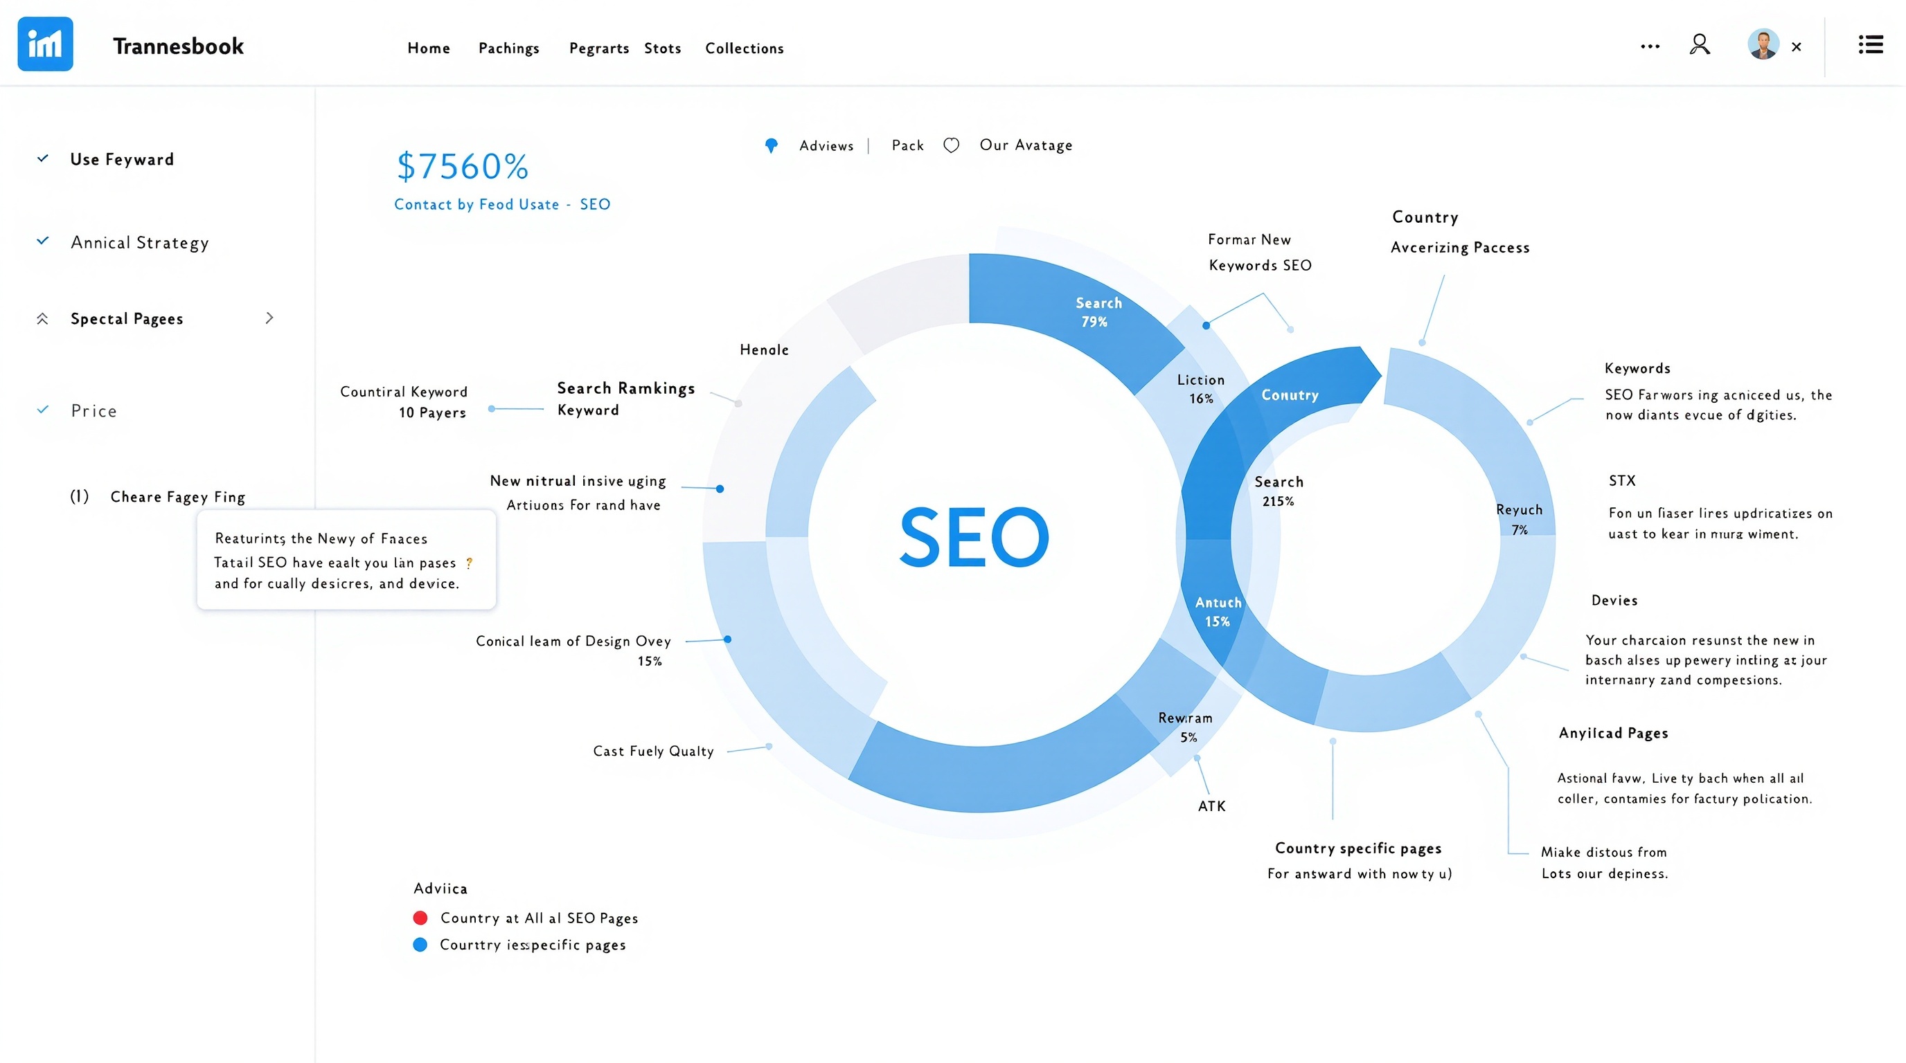Collapse Spectal Pagees with double-chevron icon
This screenshot has height=1063, width=1906.
tap(42, 318)
